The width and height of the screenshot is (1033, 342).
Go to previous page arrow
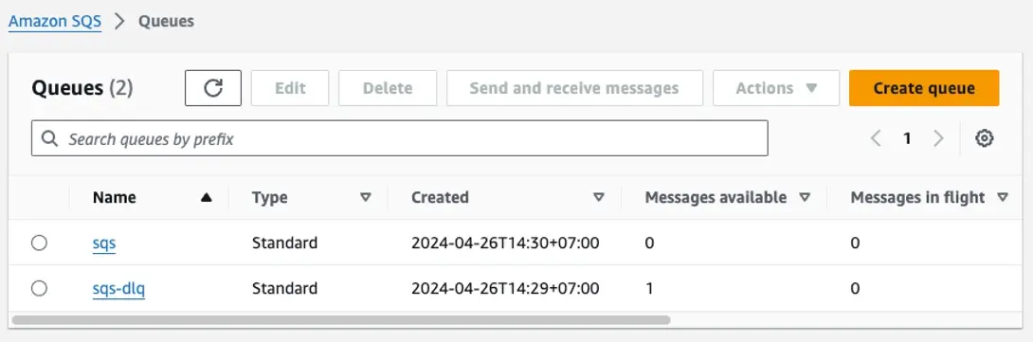(876, 138)
